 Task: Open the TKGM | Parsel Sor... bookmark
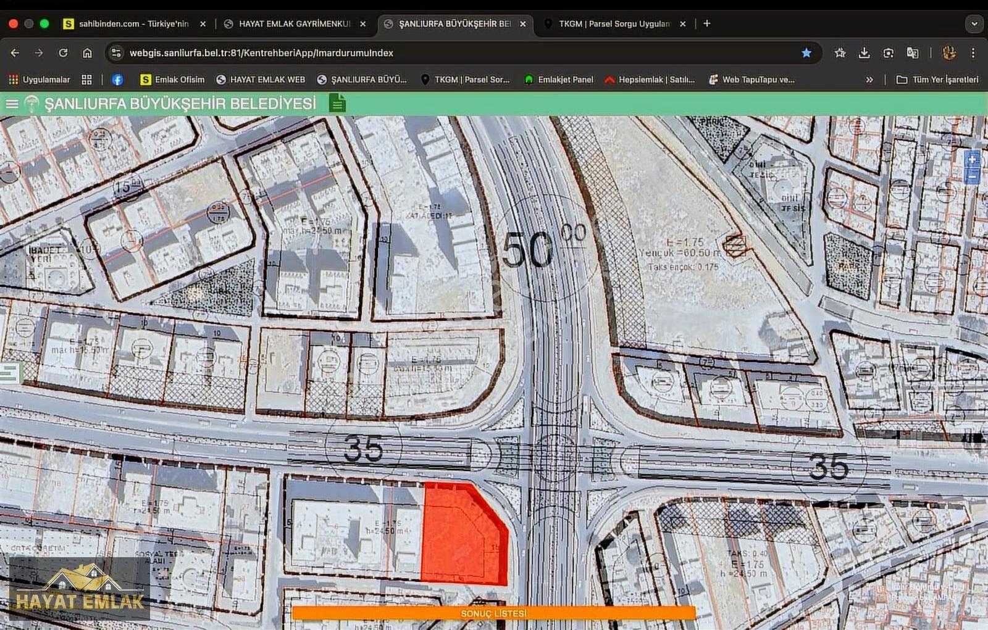pos(465,80)
